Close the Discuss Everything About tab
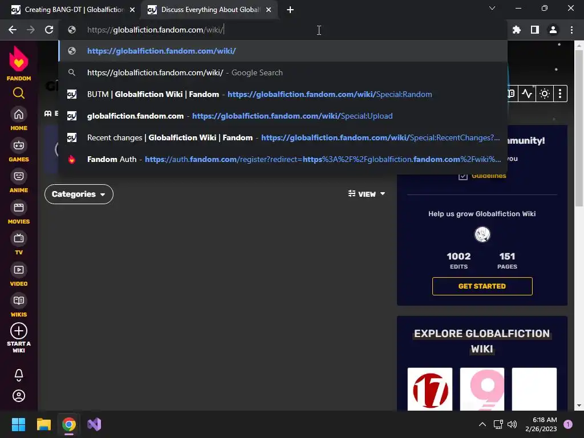This screenshot has width=584, height=438. (269, 10)
